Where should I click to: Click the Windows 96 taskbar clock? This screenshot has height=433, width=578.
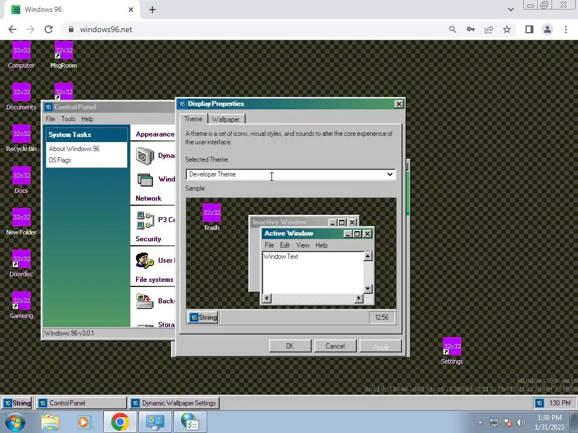559,403
